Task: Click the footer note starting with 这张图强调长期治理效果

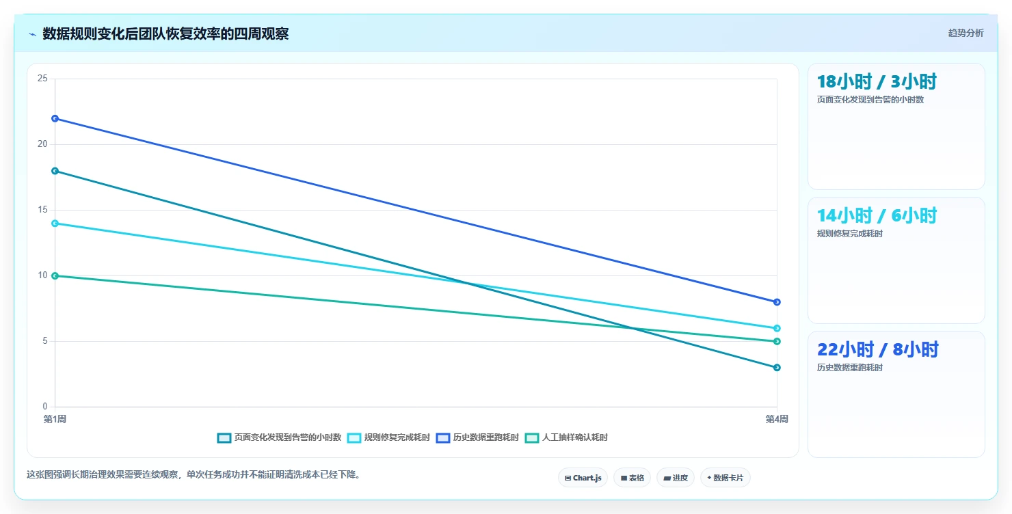Action: pyautogui.click(x=194, y=474)
